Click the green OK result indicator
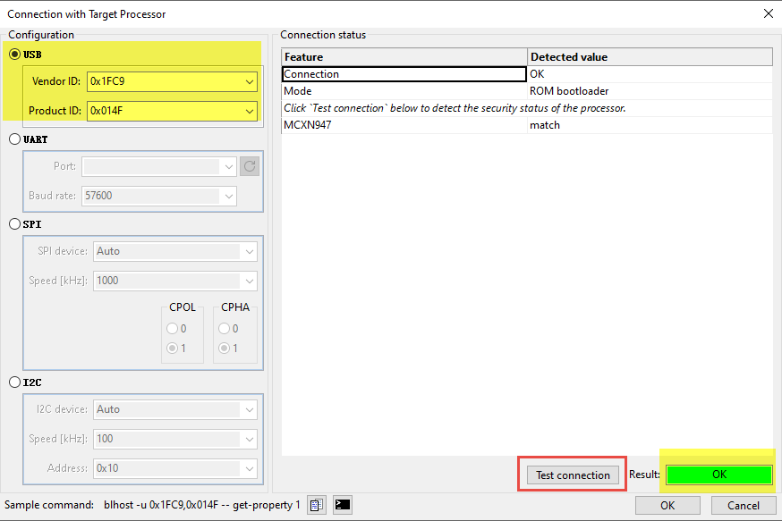The height and width of the screenshot is (521, 782). [x=718, y=475]
